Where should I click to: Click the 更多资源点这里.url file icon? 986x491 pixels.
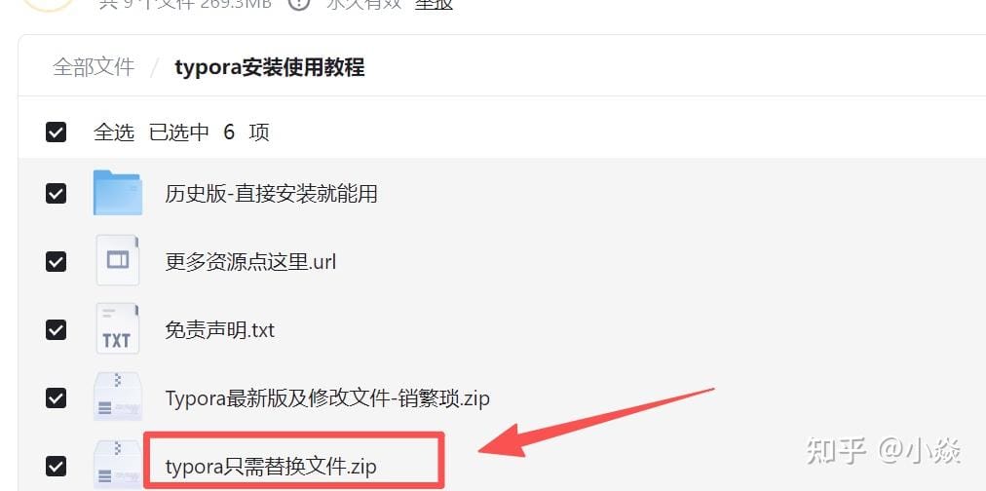pyautogui.click(x=118, y=260)
